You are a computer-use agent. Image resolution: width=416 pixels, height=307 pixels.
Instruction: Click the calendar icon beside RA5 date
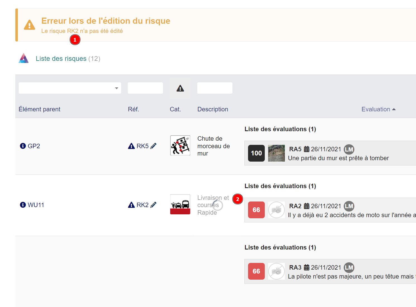coord(306,149)
